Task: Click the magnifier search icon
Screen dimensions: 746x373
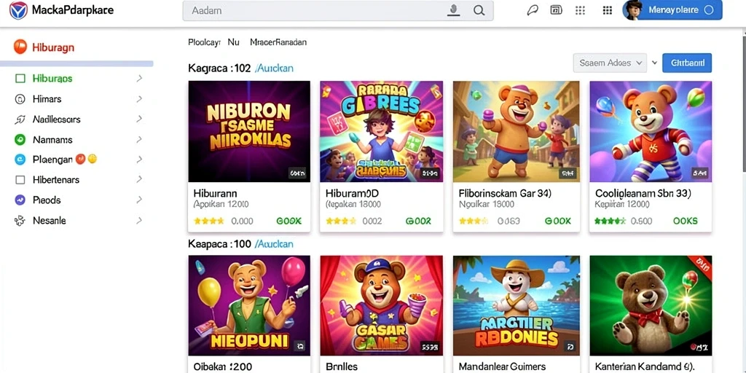Action: click(x=479, y=10)
